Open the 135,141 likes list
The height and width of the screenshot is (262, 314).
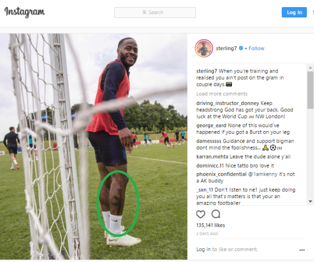tap(211, 225)
